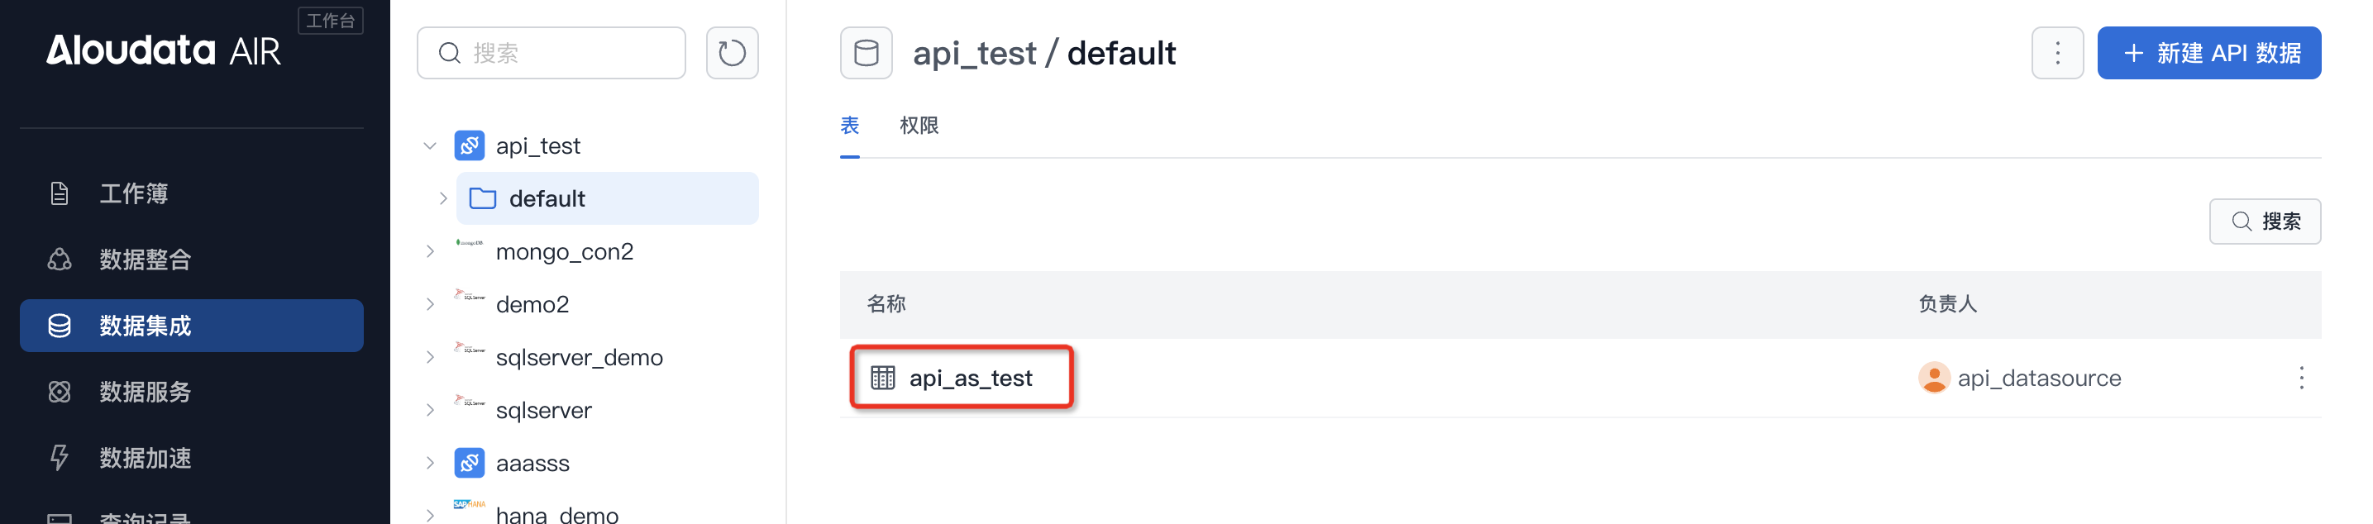Open the api_as_test table link
2373x524 pixels.
click(970, 378)
